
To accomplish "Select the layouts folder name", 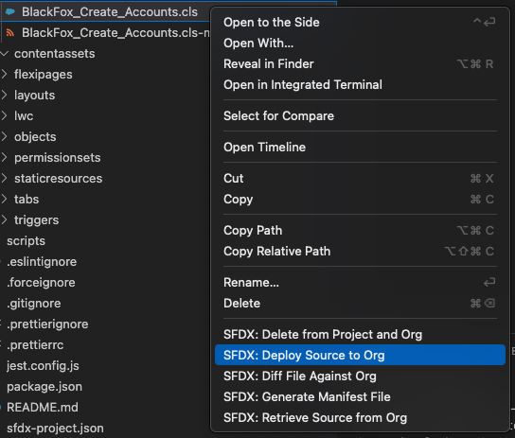I will click(x=34, y=96).
